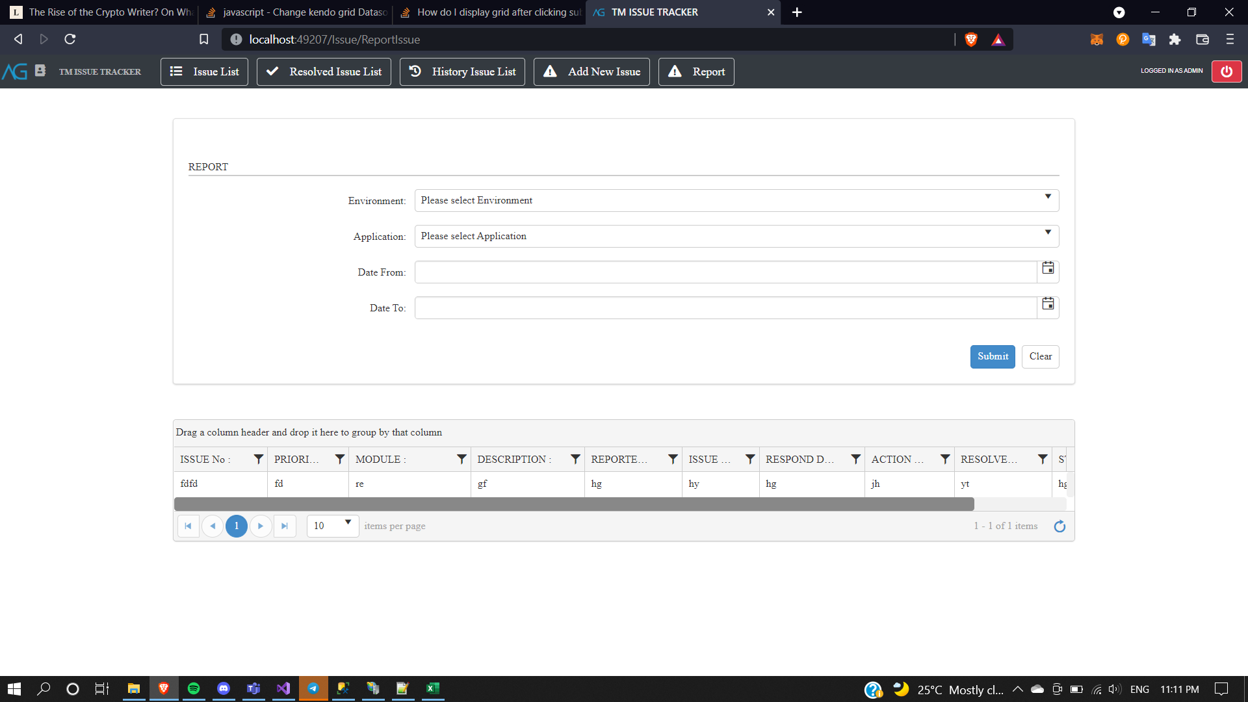Viewport: 1248px width, 702px height.
Task: Filter the RESOLVE... column
Action: tap(1043, 460)
